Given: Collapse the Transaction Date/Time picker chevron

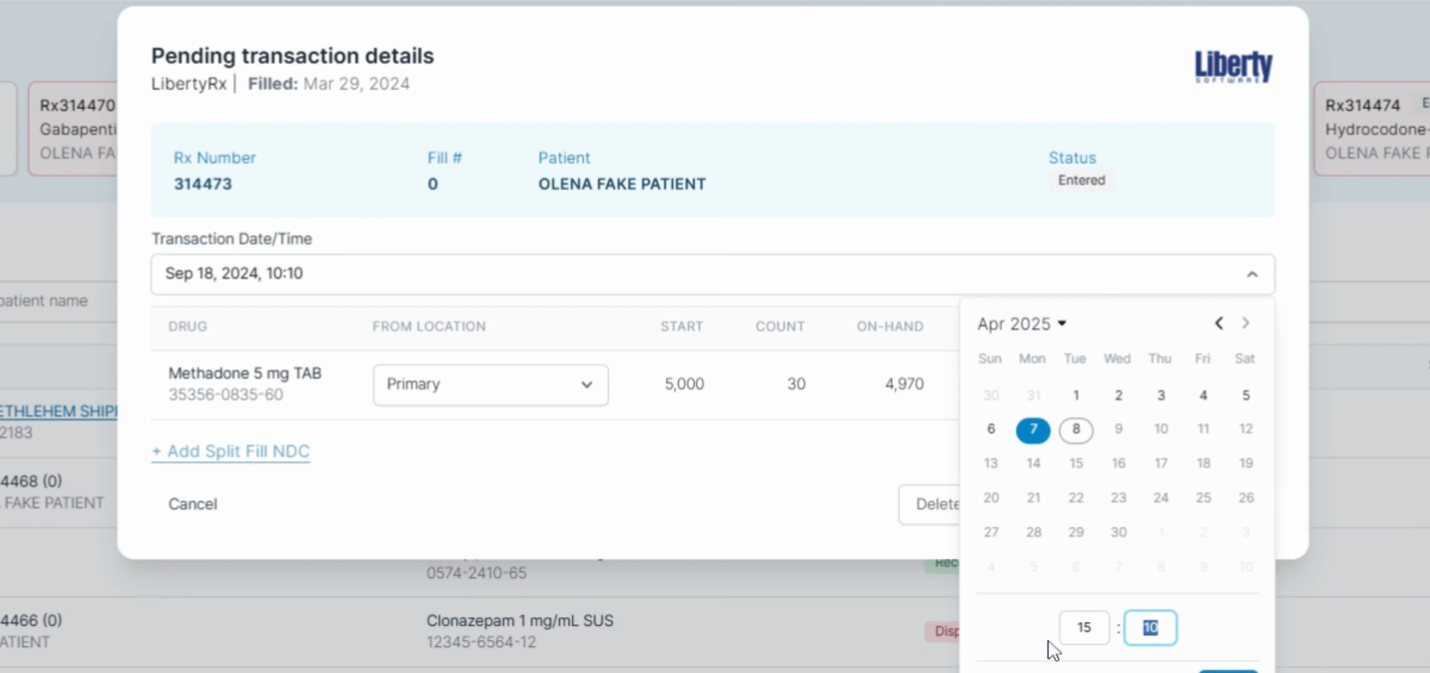Looking at the screenshot, I should 1252,274.
